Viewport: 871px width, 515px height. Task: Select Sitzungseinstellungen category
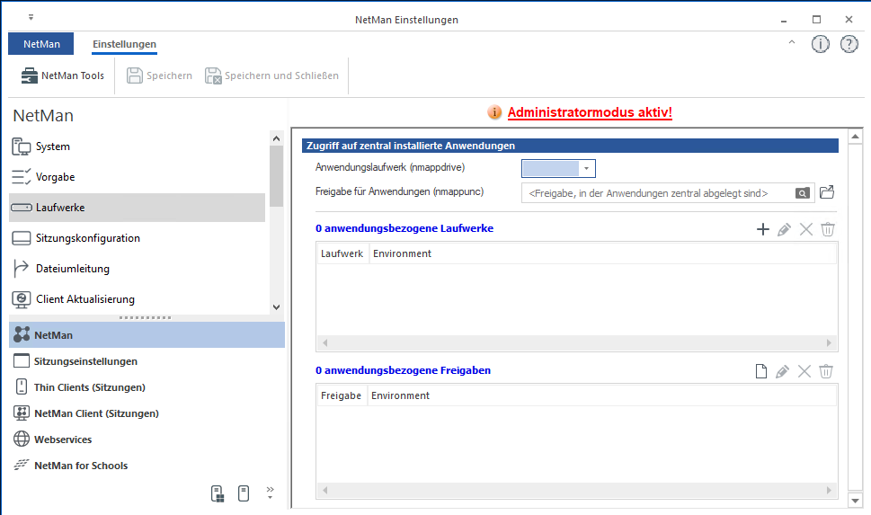coord(147,361)
